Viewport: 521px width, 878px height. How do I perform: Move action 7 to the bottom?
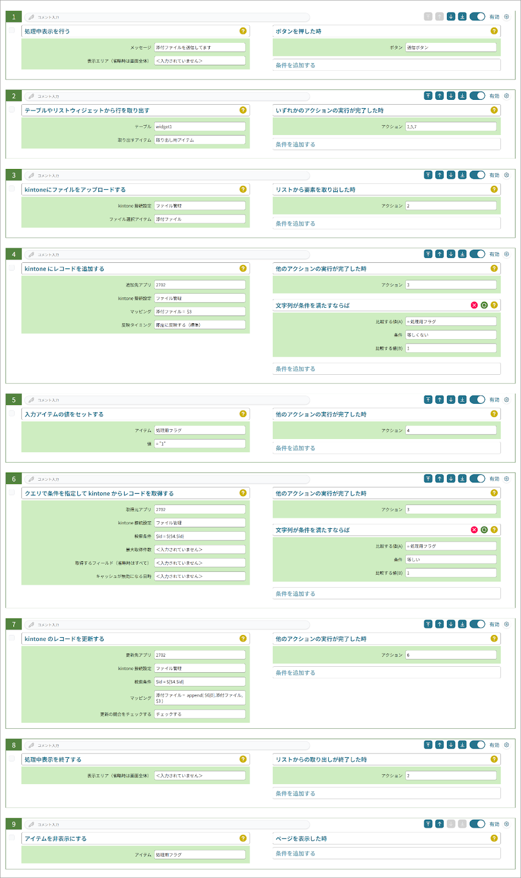coord(462,624)
